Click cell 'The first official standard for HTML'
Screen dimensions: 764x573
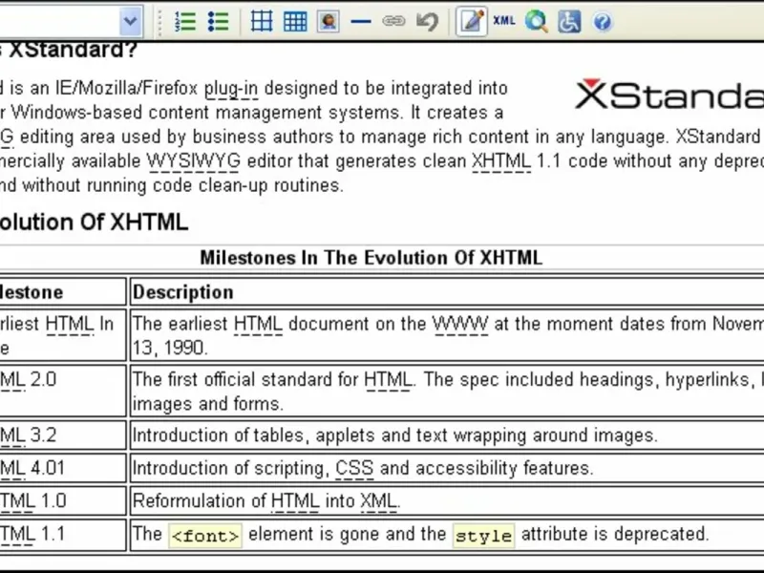[x=447, y=392]
